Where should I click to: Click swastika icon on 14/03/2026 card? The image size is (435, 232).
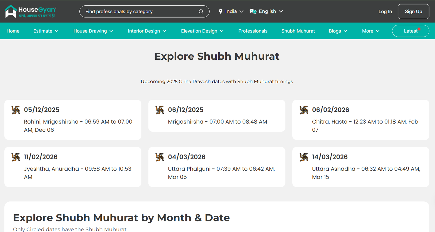(x=304, y=157)
